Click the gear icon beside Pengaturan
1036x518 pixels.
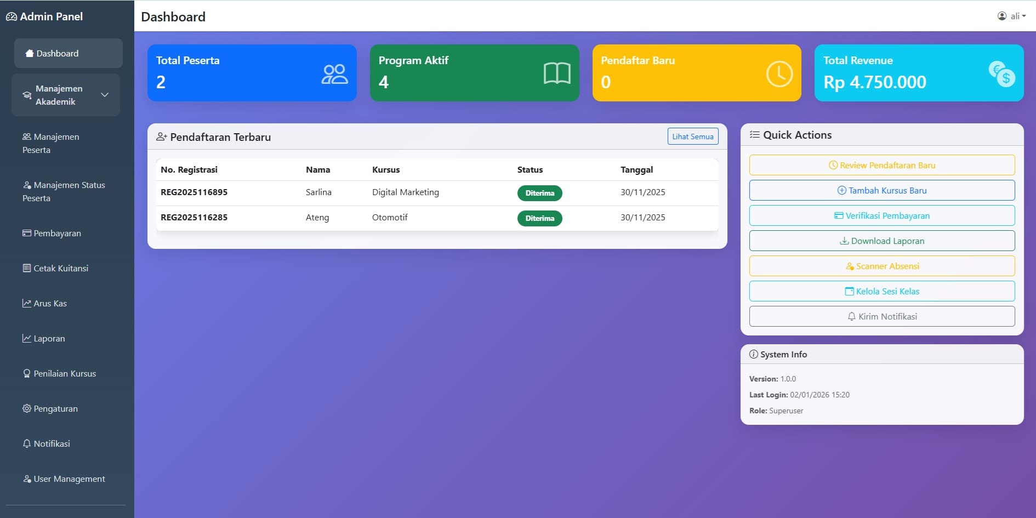26,408
